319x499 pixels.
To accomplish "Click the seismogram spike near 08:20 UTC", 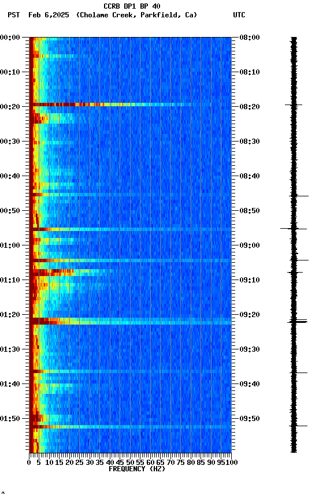I will (294, 105).
